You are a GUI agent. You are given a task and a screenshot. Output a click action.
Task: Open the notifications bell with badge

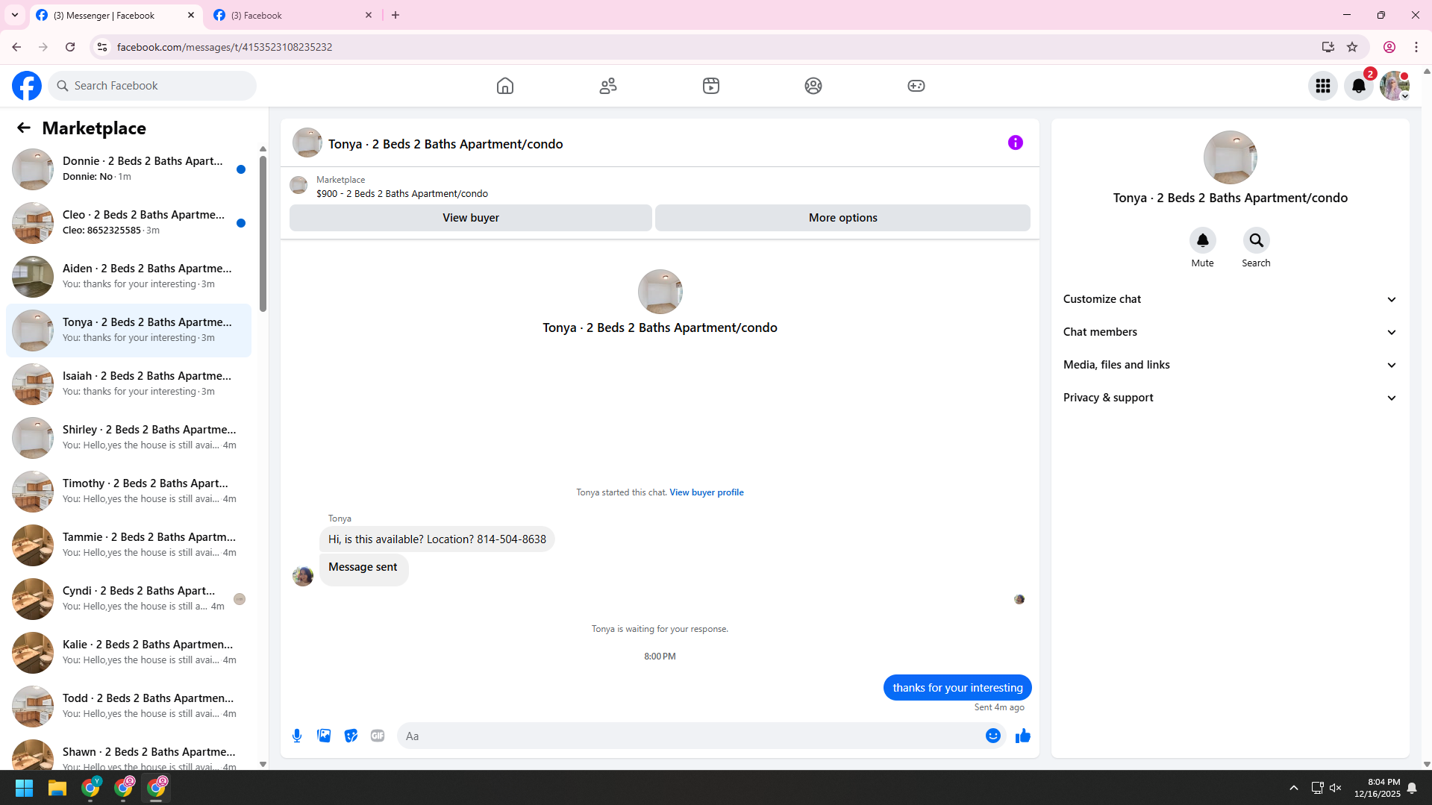[1359, 86]
